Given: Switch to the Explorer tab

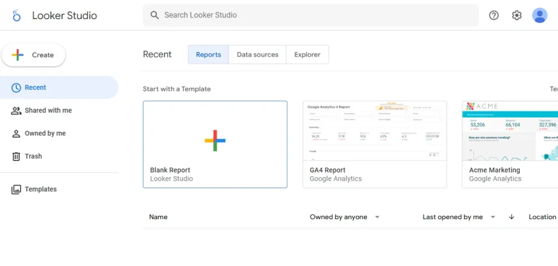Looking at the screenshot, I should click(307, 54).
